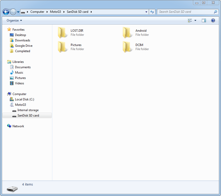Viewport: 221px width, 196px height.
Task: Select the Pictures folder in file list
Action: 76,45
